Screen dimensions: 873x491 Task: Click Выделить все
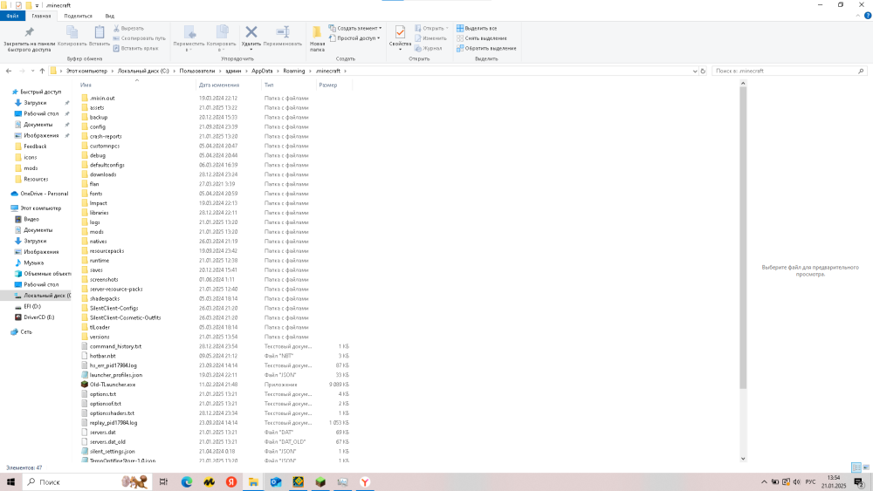coord(477,29)
